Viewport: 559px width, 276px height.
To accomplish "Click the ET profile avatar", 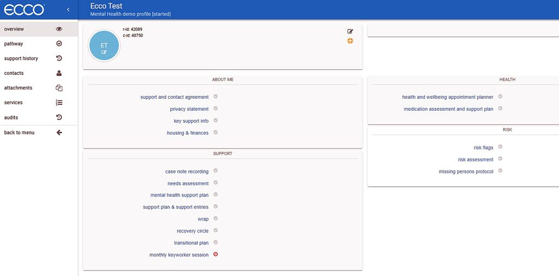I will tap(104, 46).
